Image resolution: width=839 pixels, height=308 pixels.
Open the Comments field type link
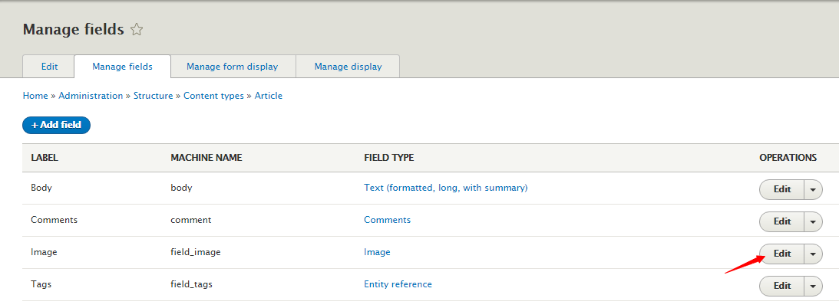(x=388, y=220)
